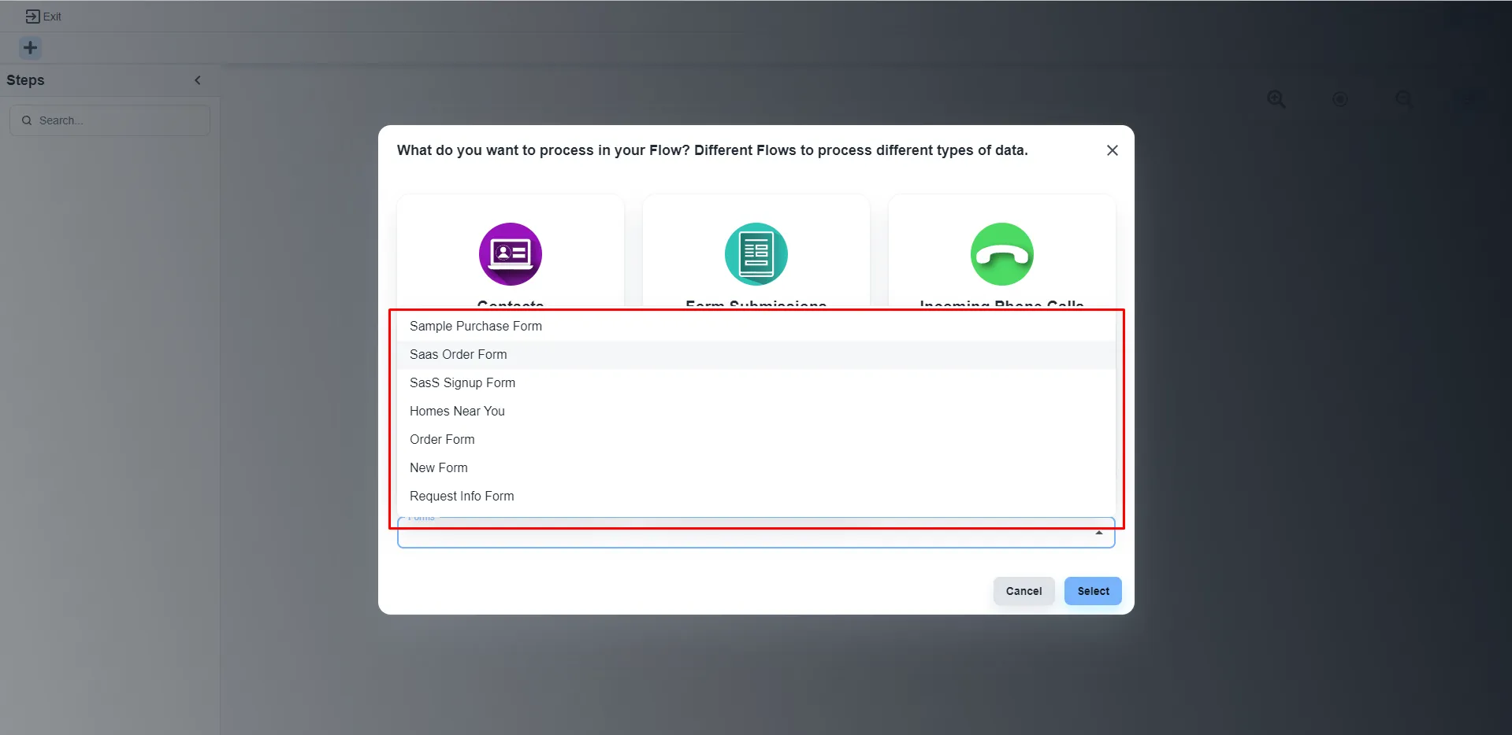
Task: Select Saas Order Form option
Action: point(756,354)
